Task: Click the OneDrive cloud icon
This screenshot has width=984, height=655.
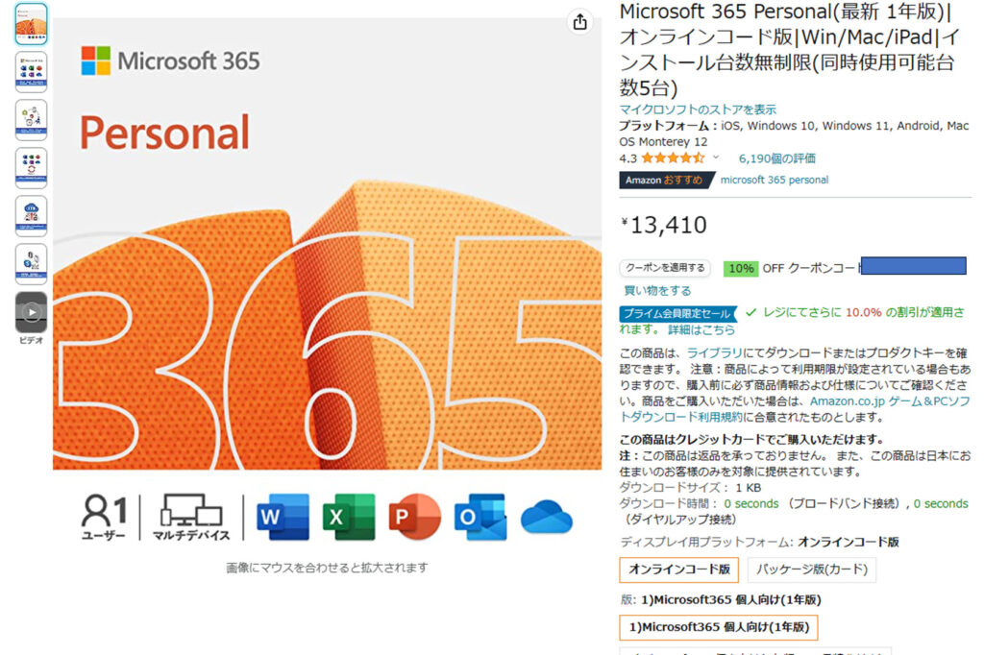Action: click(x=546, y=518)
